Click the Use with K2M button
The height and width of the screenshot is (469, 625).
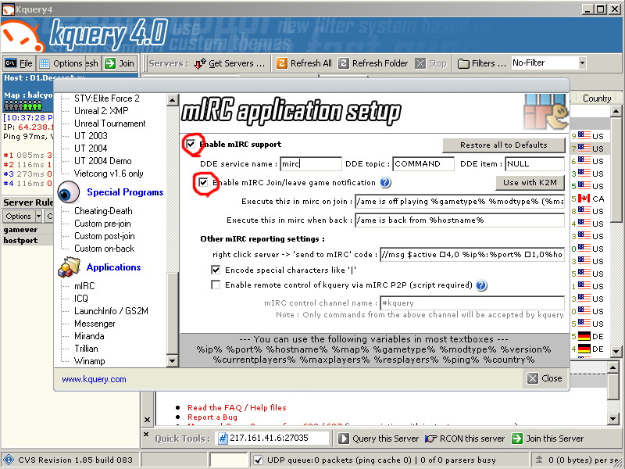[530, 182]
